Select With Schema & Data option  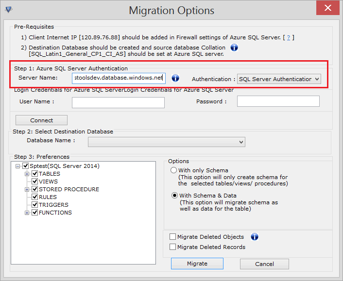174,196
